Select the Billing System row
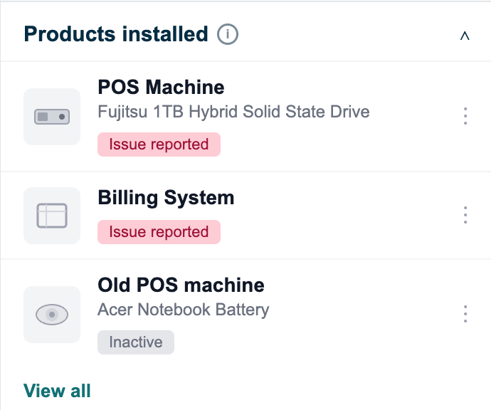This screenshot has height=410, width=491. click(245, 216)
